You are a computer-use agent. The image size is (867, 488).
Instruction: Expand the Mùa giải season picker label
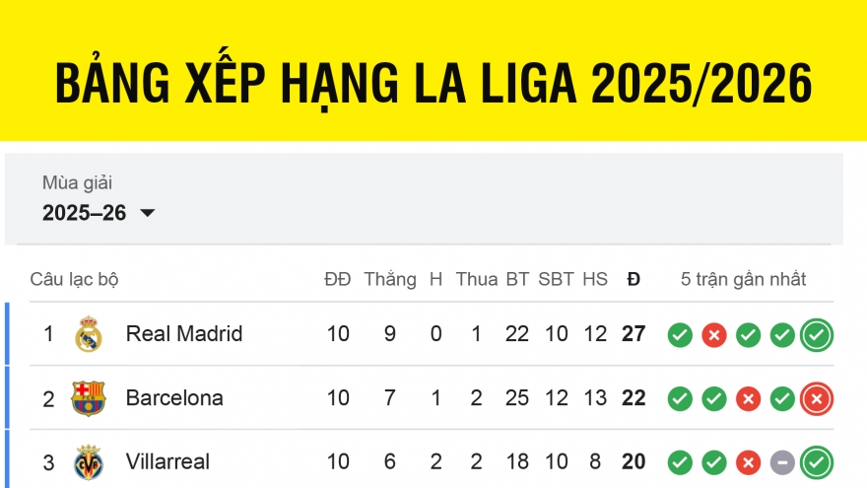pos(77,183)
